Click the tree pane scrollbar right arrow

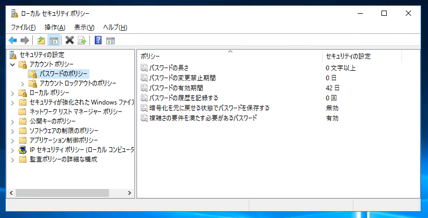click(130, 193)
